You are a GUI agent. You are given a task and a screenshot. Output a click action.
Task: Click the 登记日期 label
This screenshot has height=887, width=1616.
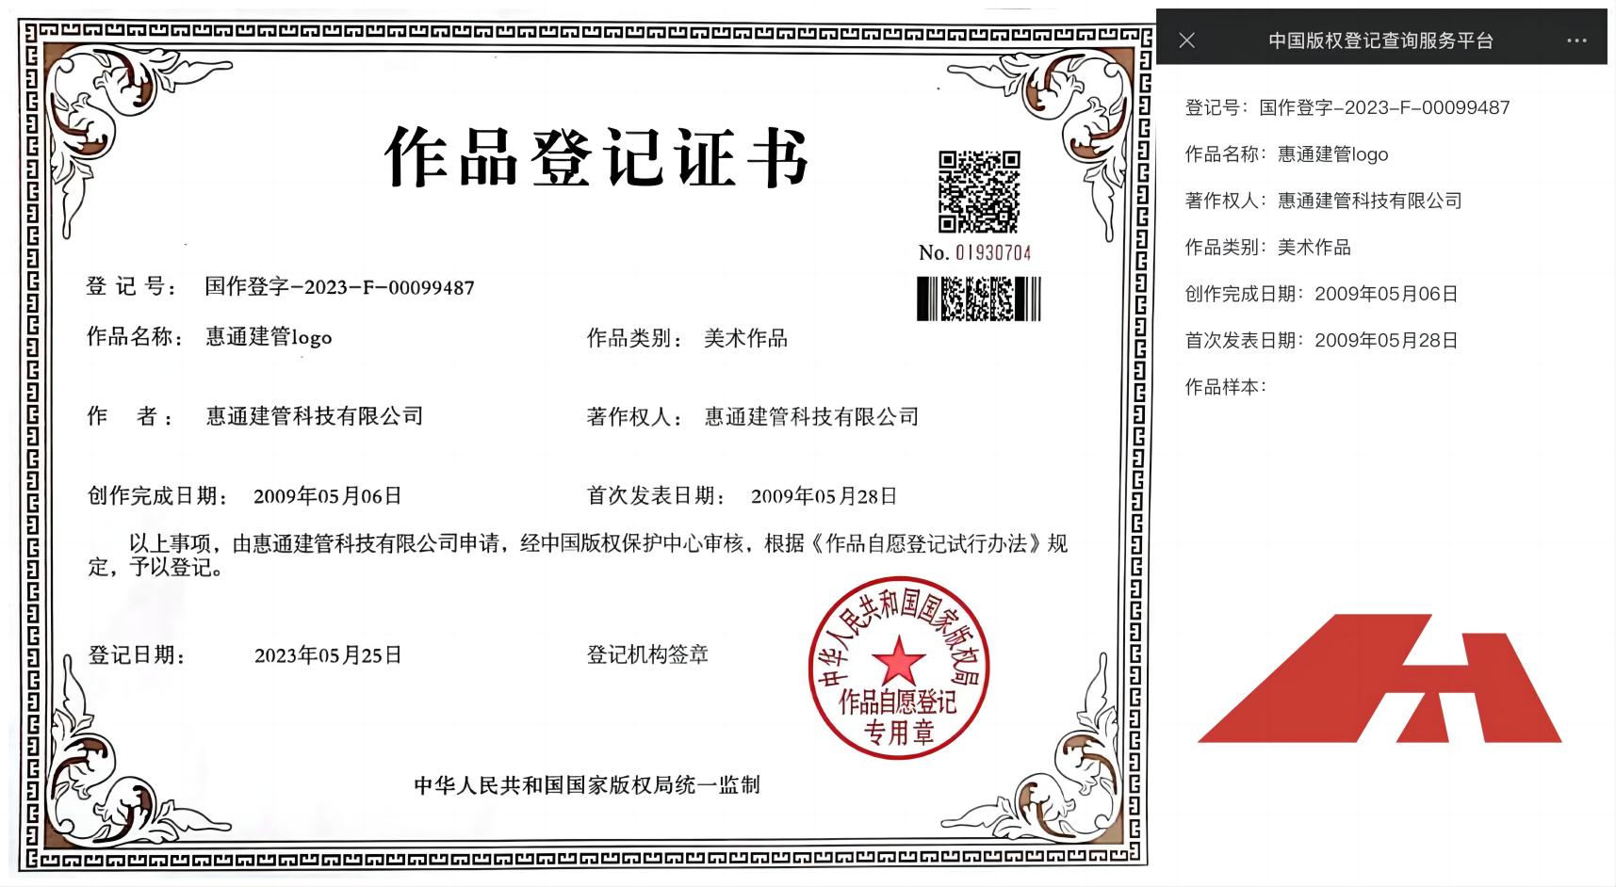pos(137,655)
